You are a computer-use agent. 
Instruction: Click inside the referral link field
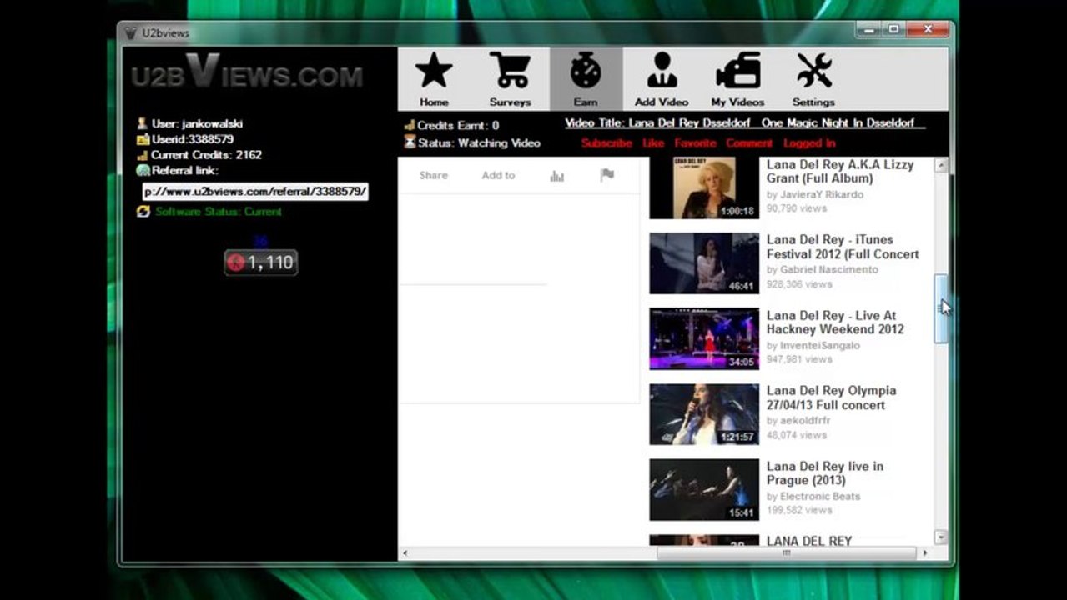tap(255, 192)
